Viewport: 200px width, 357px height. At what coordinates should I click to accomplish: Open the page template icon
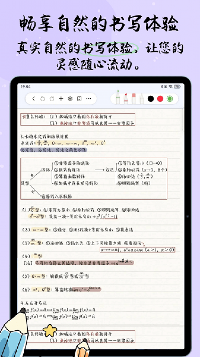coord(79,99)
